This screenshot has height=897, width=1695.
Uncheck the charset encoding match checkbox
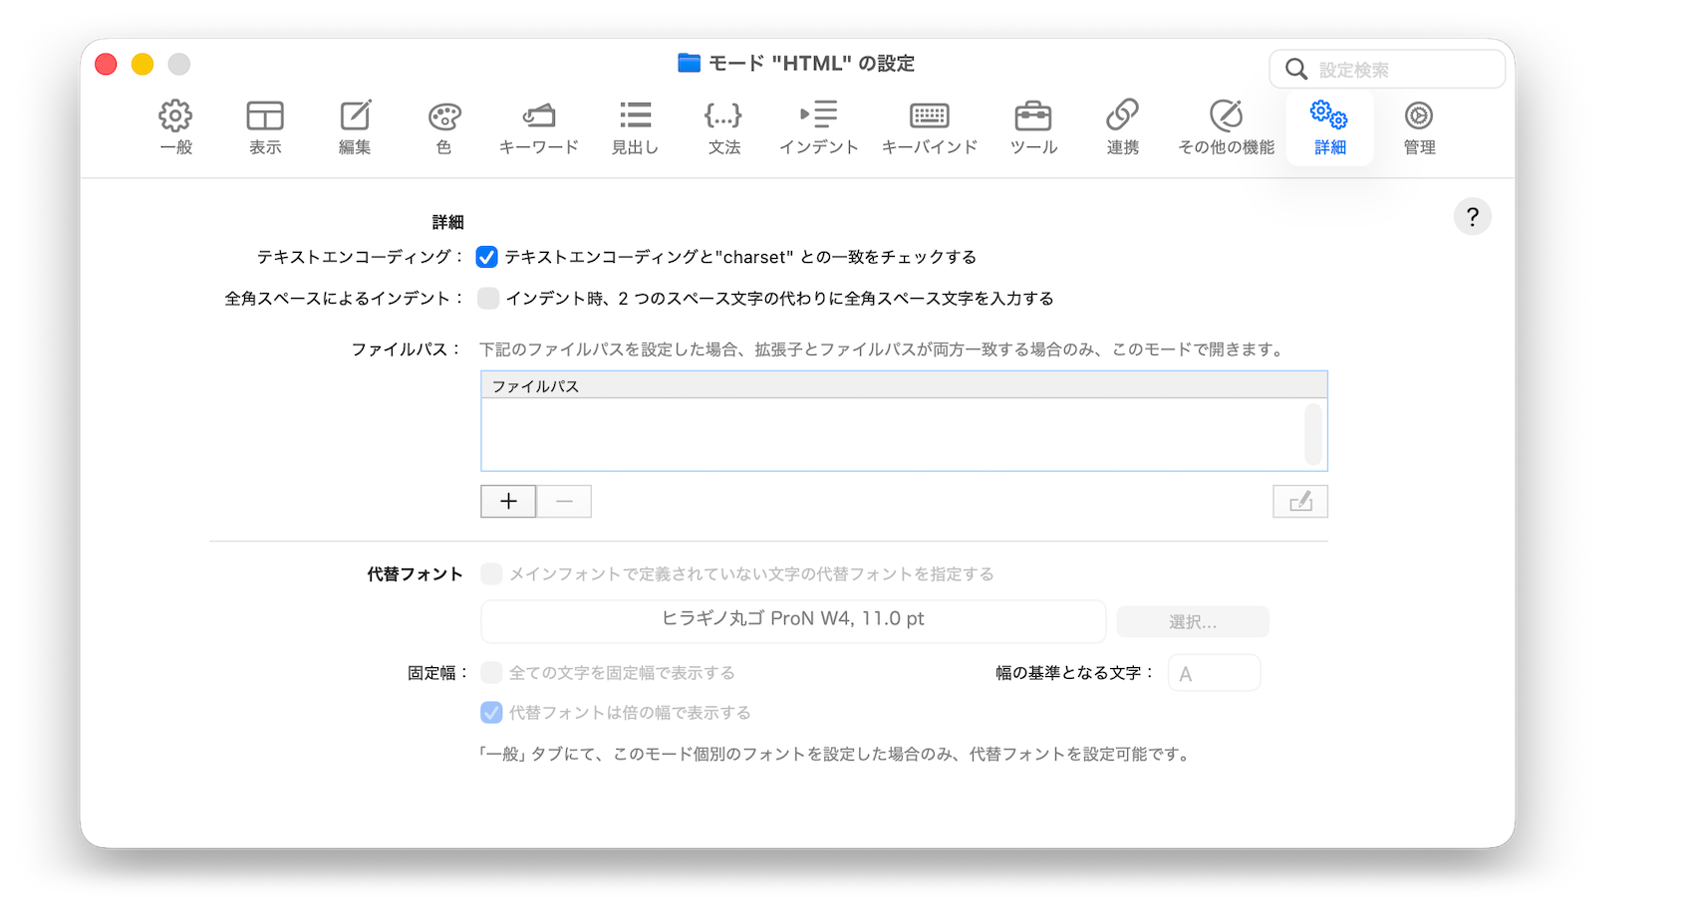point(486,257)
